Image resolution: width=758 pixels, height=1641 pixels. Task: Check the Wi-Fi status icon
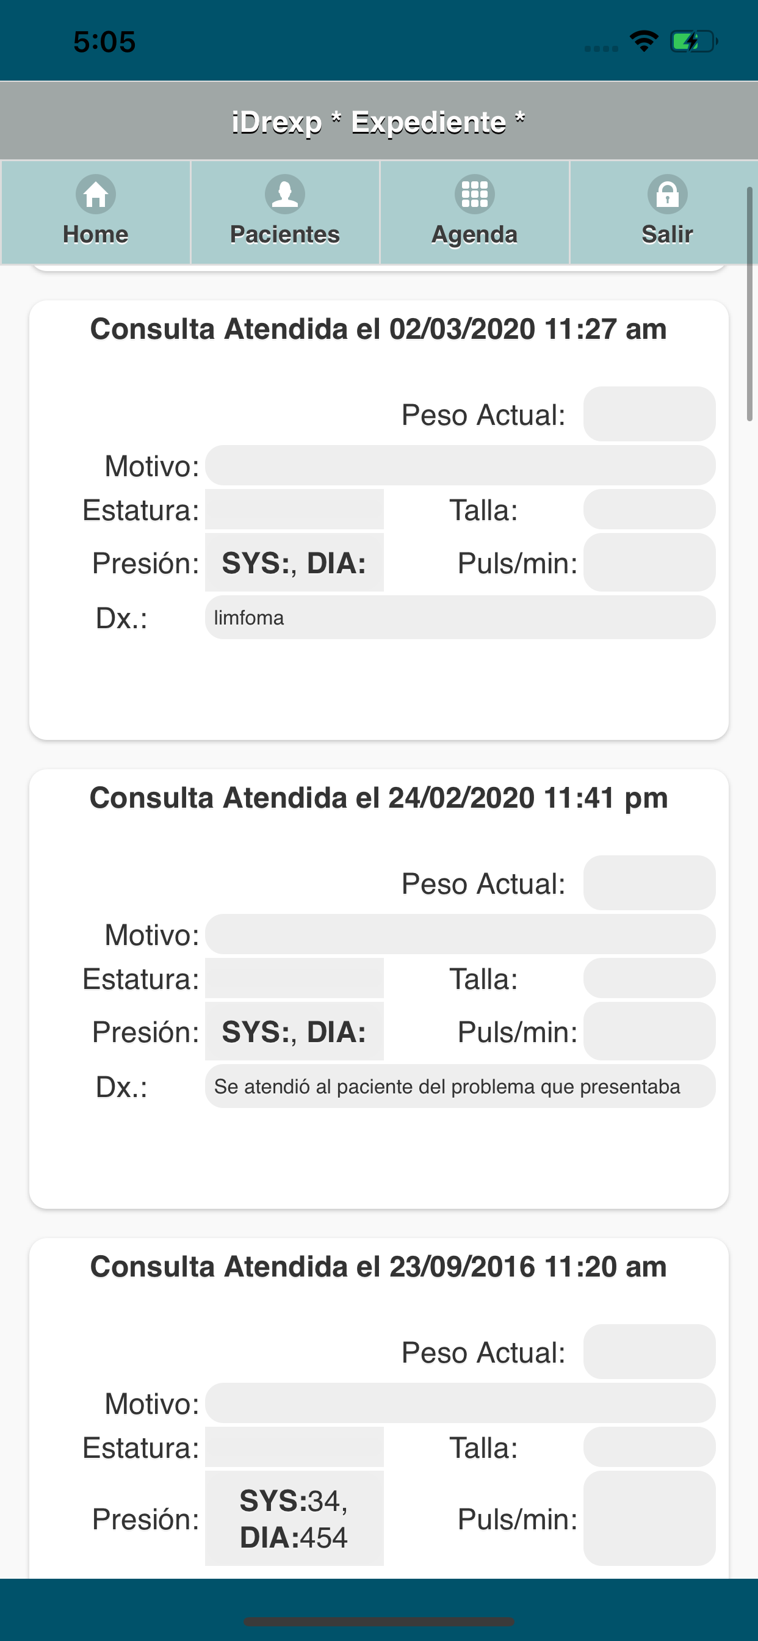point(644,42)
